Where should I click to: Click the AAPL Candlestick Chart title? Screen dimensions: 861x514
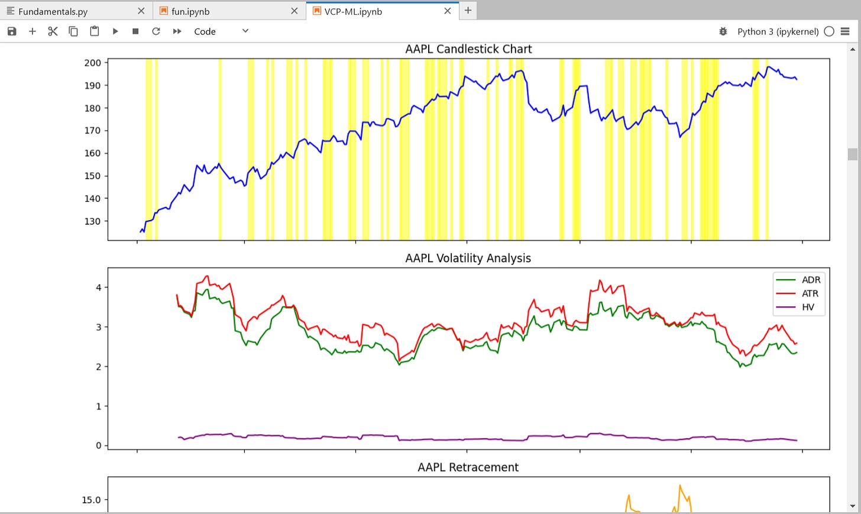468,49
